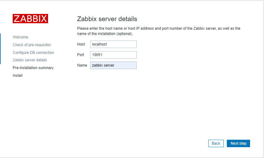Open the 'Check of pre-requisites' step
Screen dimensions: 264x158
coord(32,45)
